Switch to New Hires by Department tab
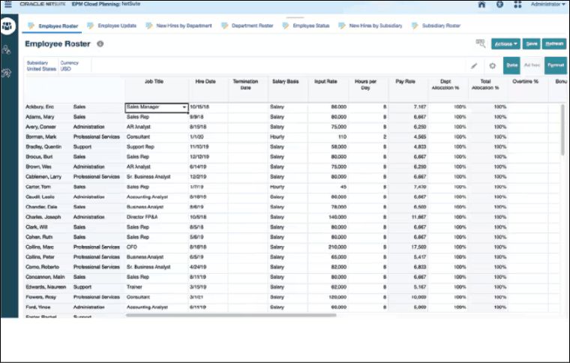This screenshot has width=570, height=363. (x=184, y=25)
